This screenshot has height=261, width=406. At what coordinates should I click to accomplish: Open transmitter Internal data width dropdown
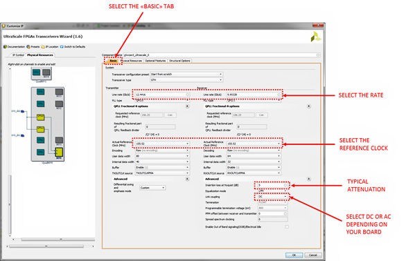point(162,162)
